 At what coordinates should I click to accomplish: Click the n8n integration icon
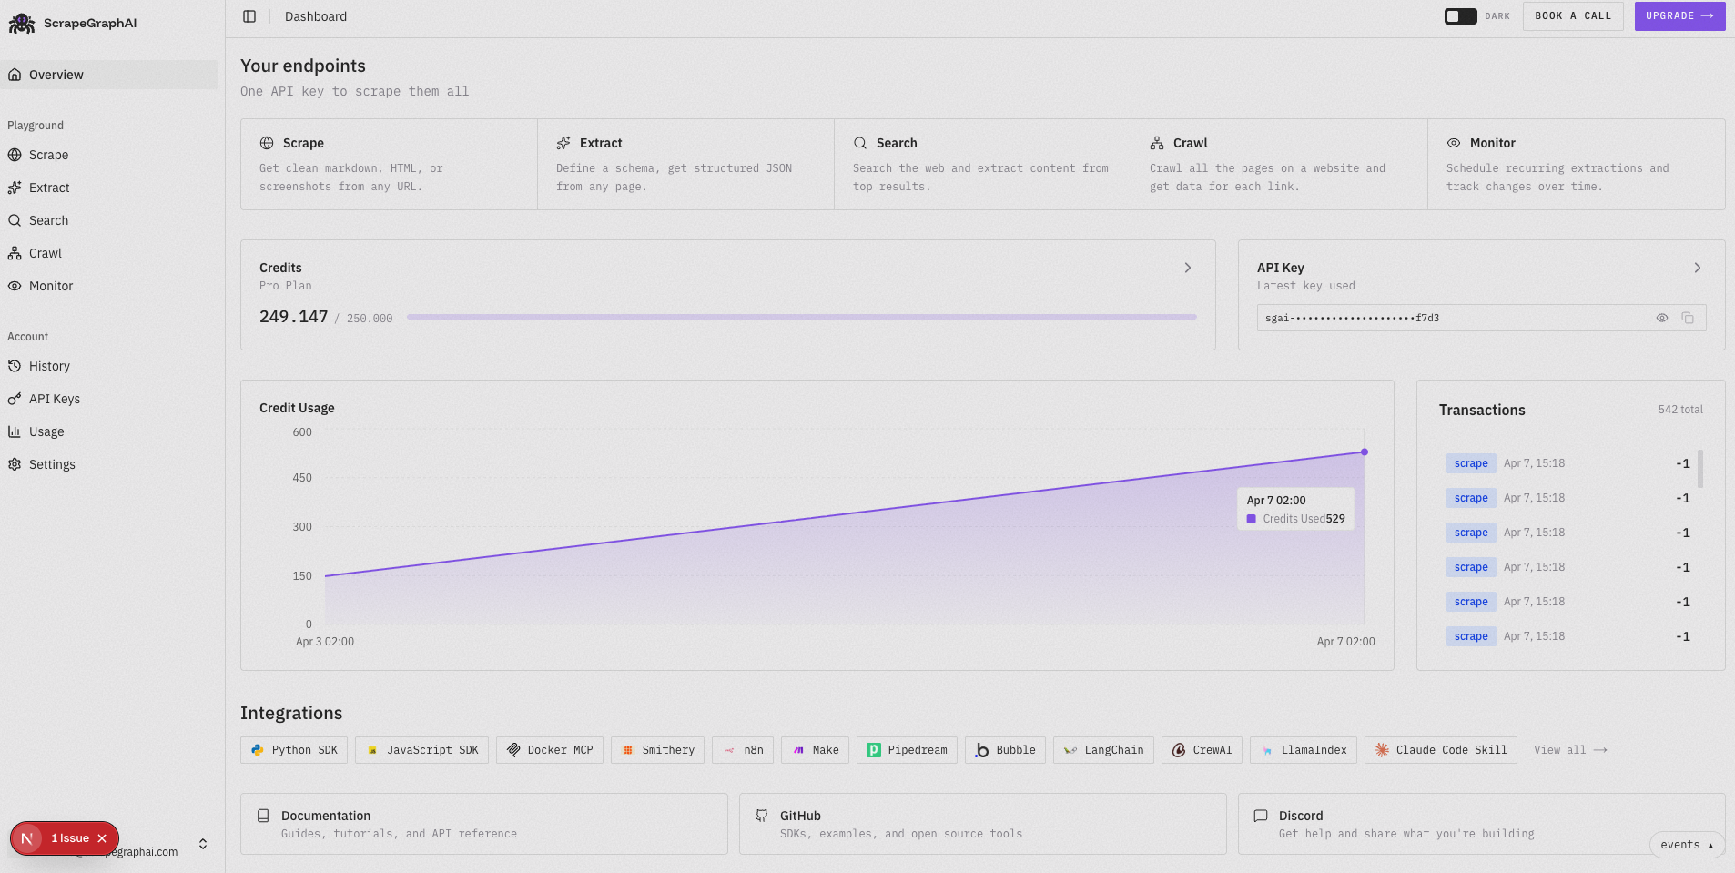click(x=729, y=750)
